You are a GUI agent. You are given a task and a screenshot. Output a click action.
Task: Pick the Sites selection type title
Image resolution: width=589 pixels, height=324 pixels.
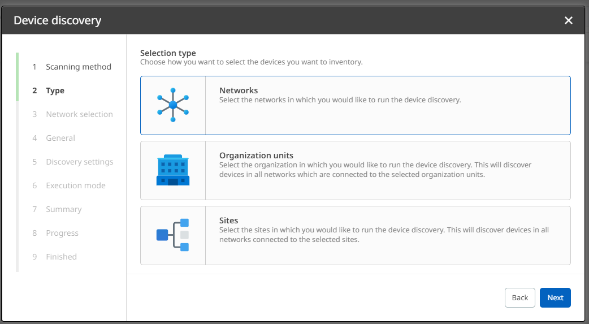coord(228,221)
